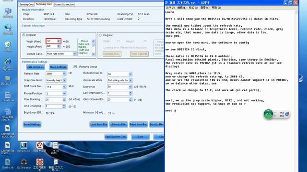
Task: Switch to the Receiving Card tab
Action: tap(44, 4)
